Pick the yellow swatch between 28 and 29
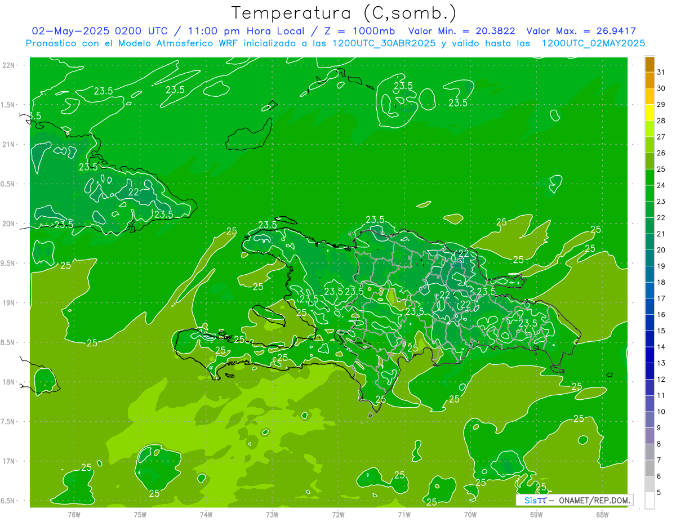Image resolution: width=676 pixels, height=522 pixels. click(650, 113)
